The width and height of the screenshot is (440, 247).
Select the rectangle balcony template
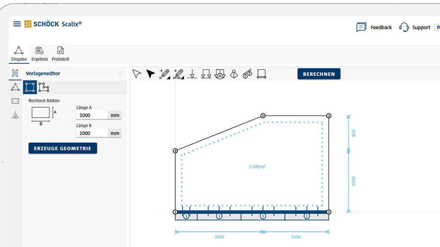[x=30, y=87]
